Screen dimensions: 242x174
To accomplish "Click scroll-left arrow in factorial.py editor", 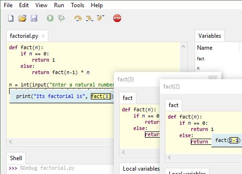I will 11,141.
